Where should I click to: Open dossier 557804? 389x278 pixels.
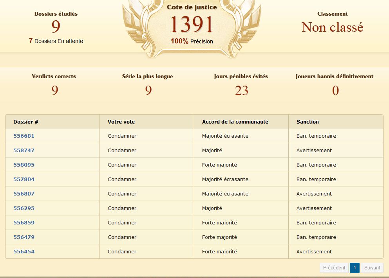[x=24, y=179]
